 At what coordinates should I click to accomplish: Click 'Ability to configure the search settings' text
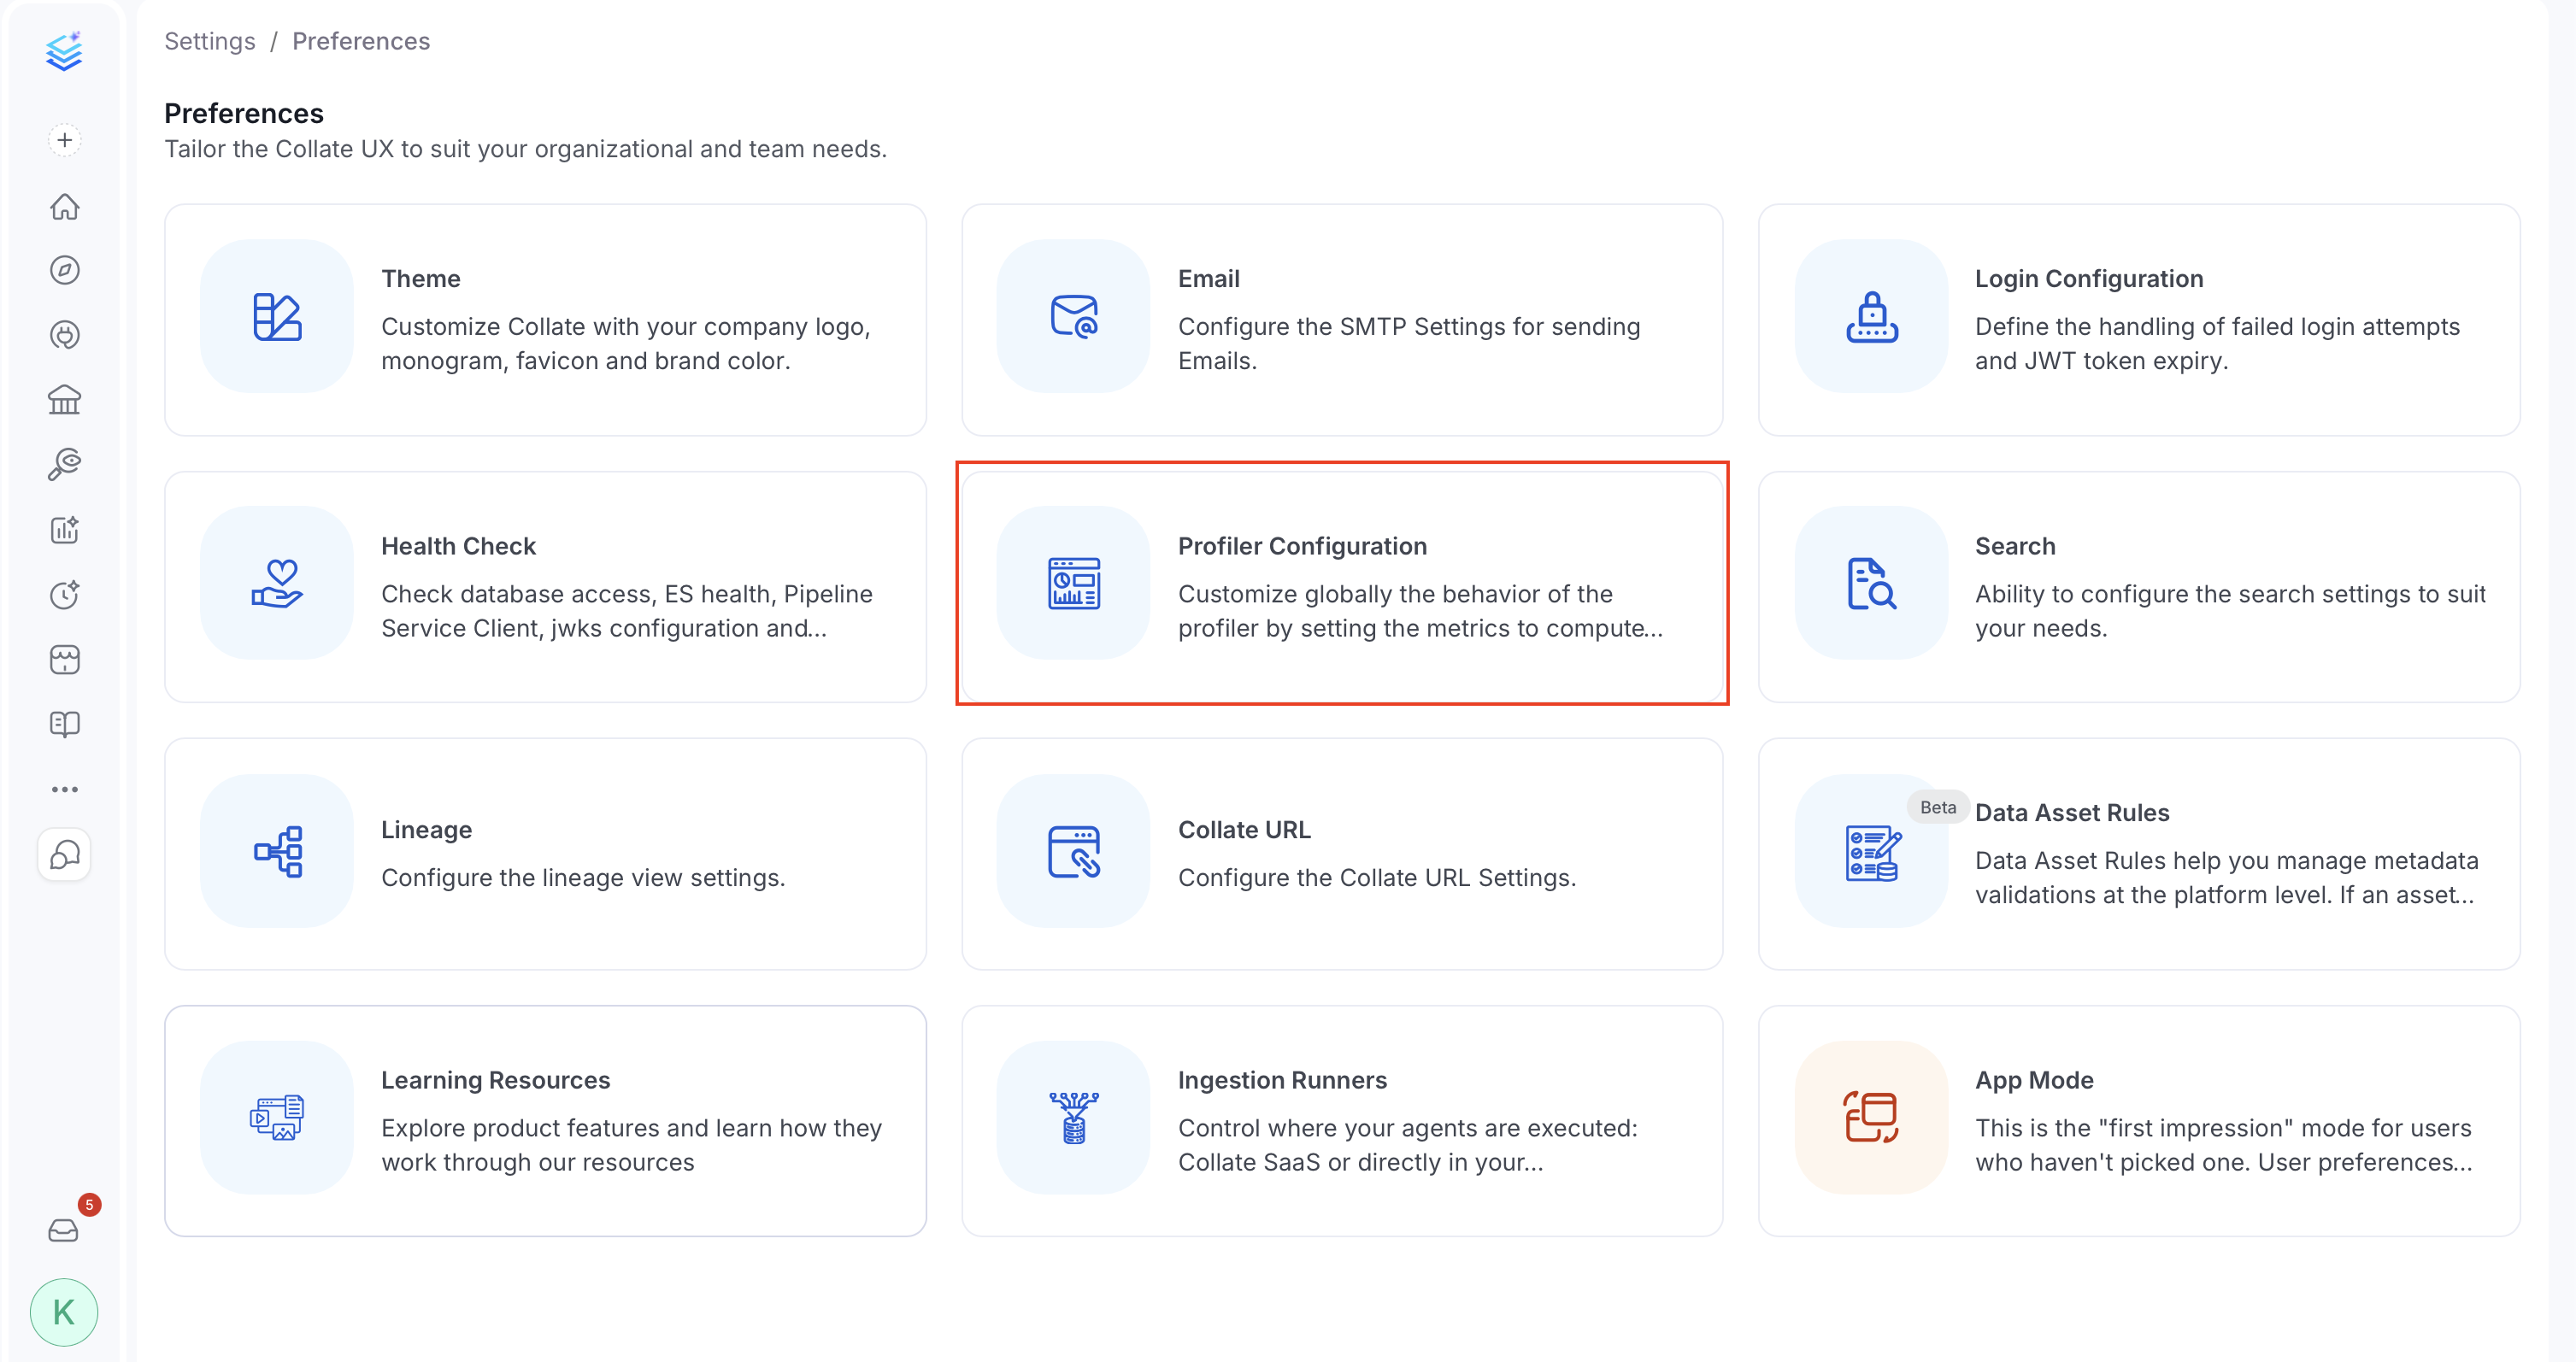[2230, 610]
